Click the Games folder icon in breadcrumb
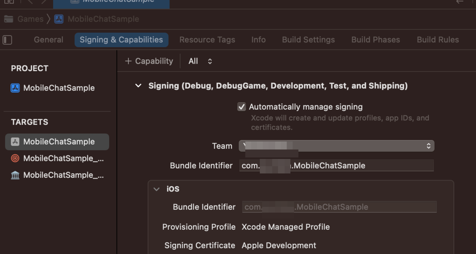The width and height of the screenshot is (476, 254). [x=8, y=19]
